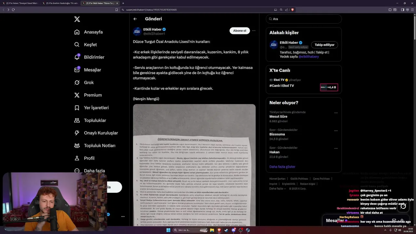Screen dimensions: 416x234
Task: Click inside the Ara search field
Action: point(304,19)
